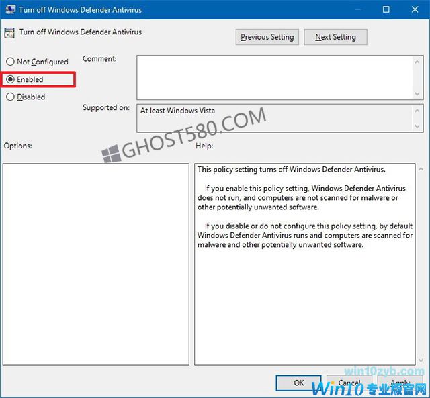
Task: Click the 'Options:' label
Action: (18, 146)
